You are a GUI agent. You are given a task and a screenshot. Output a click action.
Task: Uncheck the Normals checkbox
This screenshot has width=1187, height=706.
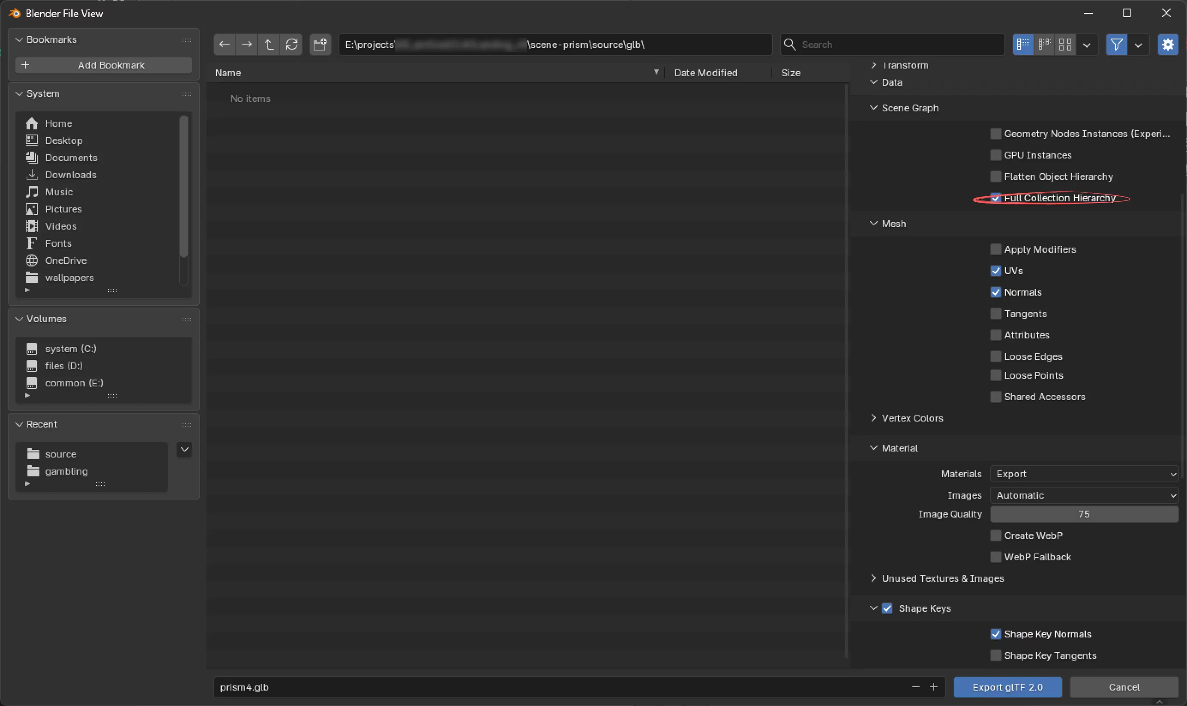[995, 292]
